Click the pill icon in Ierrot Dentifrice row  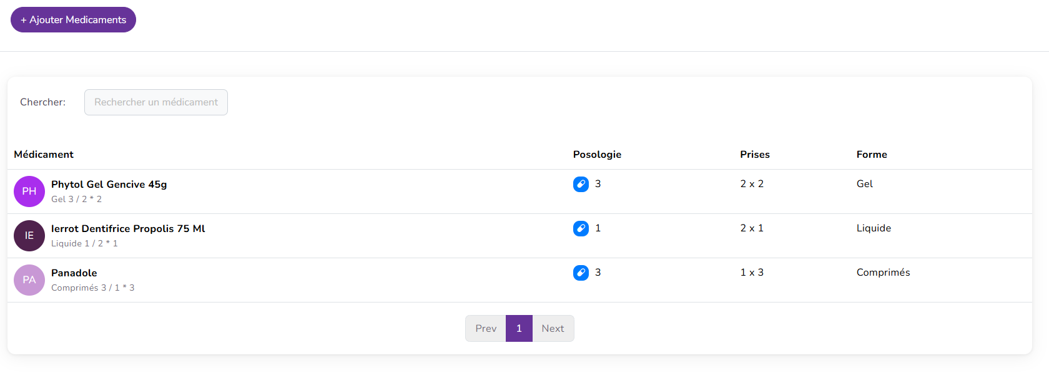(x=581, y=228)
